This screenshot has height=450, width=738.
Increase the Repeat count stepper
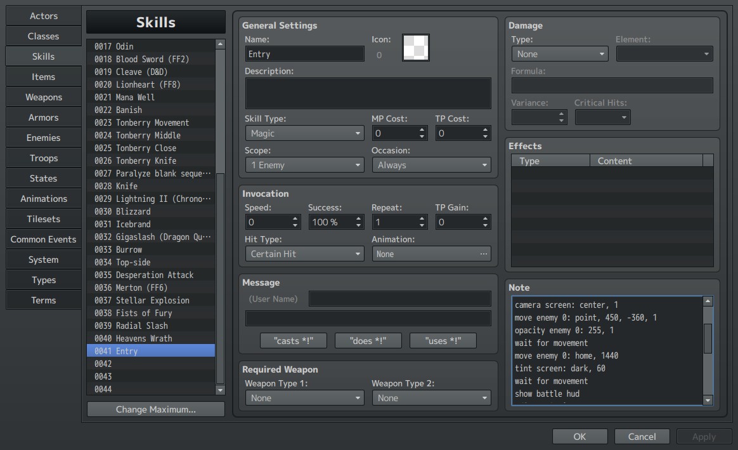[x=422, y=218]
